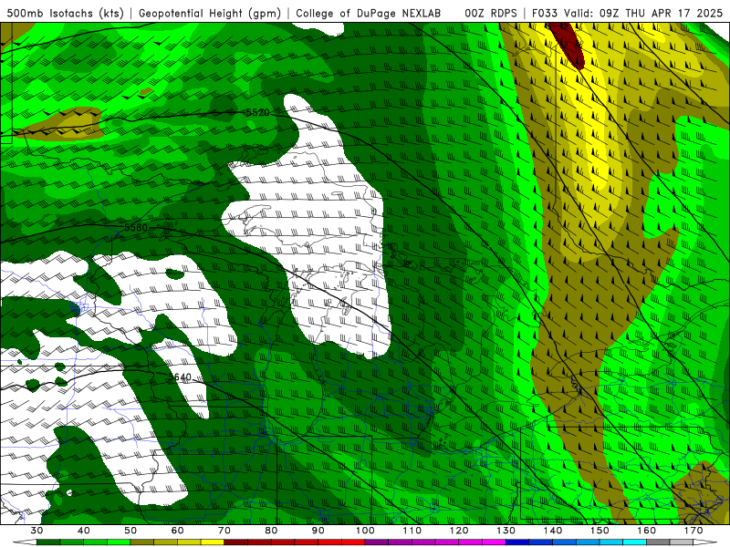Click the 100 value on the color scale

coord(365,531)
